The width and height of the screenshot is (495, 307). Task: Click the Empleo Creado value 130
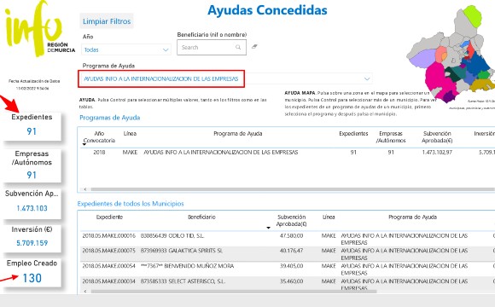click(32, 278)
